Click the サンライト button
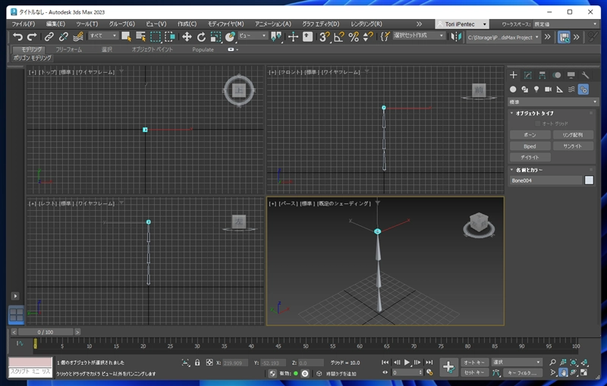Image resolution: width=607 pixels, height=386 pixels. [573, 146]
